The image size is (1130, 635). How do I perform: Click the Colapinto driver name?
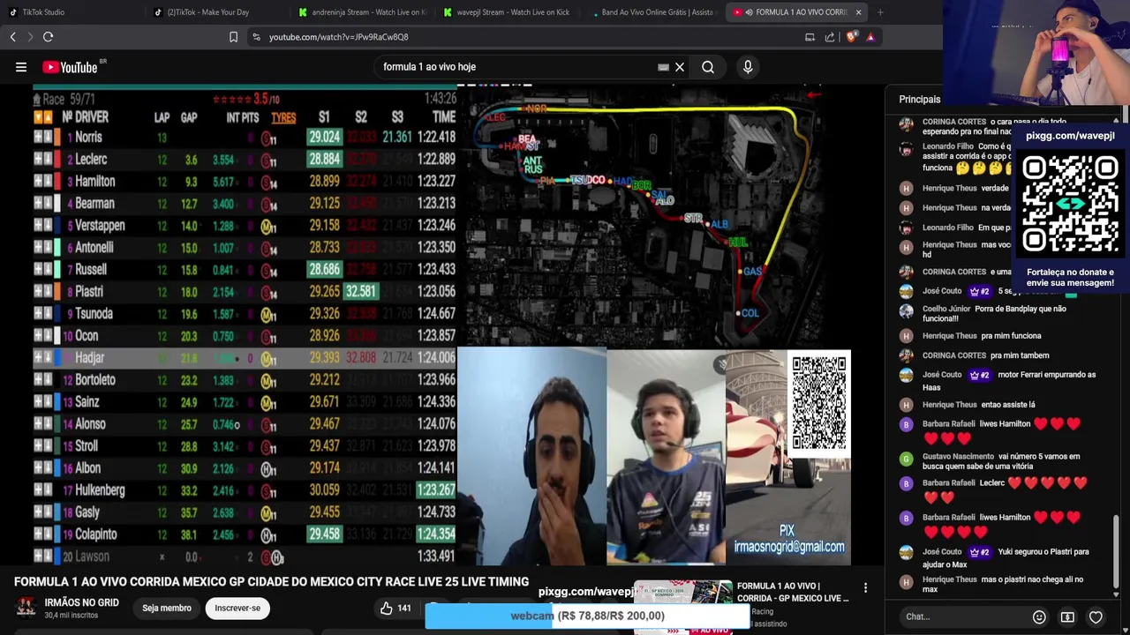click(95, 534)
